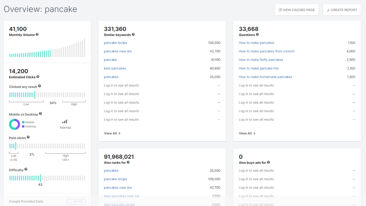
Task: Open the best pancakes near me link
Action: 122,196
